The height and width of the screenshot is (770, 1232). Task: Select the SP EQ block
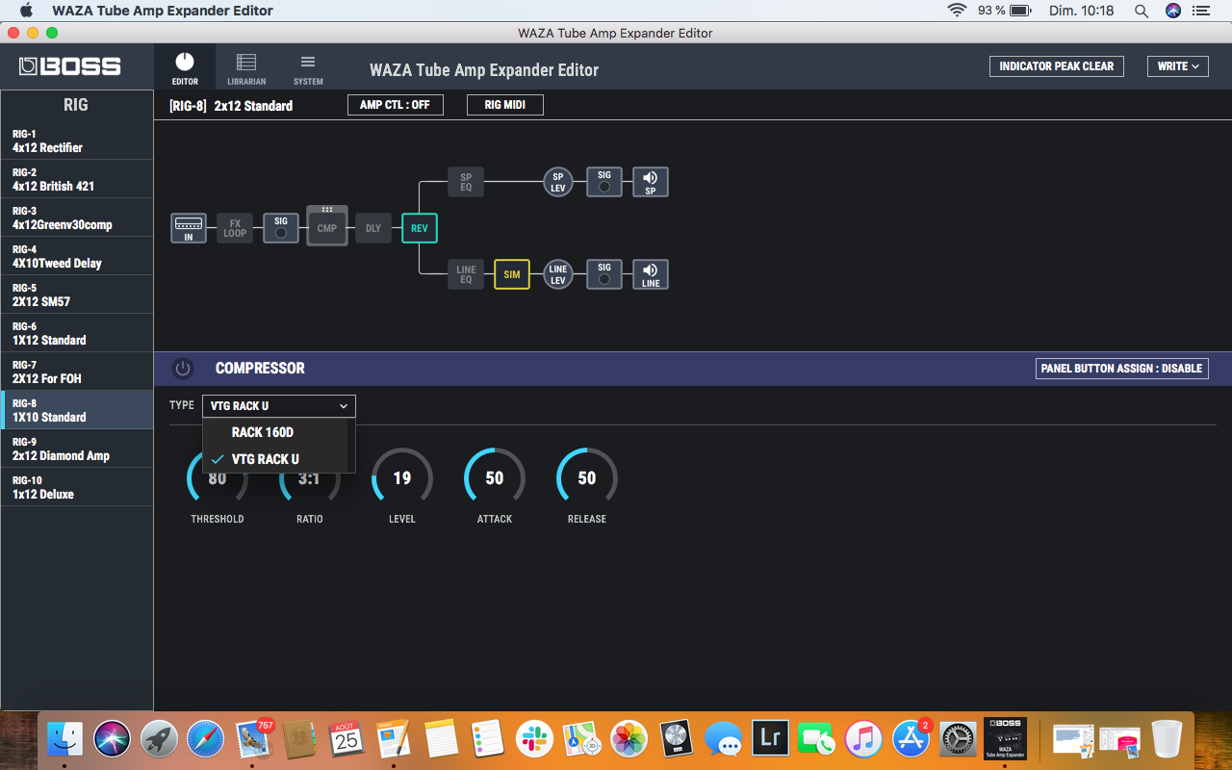point(465,181)
